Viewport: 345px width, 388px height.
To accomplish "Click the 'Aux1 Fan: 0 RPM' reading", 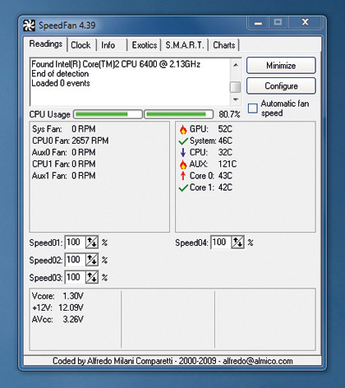I will pyautogui.click(x=64, y=176).
